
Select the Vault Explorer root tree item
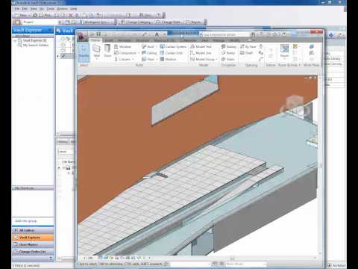click(32, 40)
